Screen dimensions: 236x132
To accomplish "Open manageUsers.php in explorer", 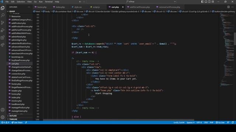I will click(19, 111).
